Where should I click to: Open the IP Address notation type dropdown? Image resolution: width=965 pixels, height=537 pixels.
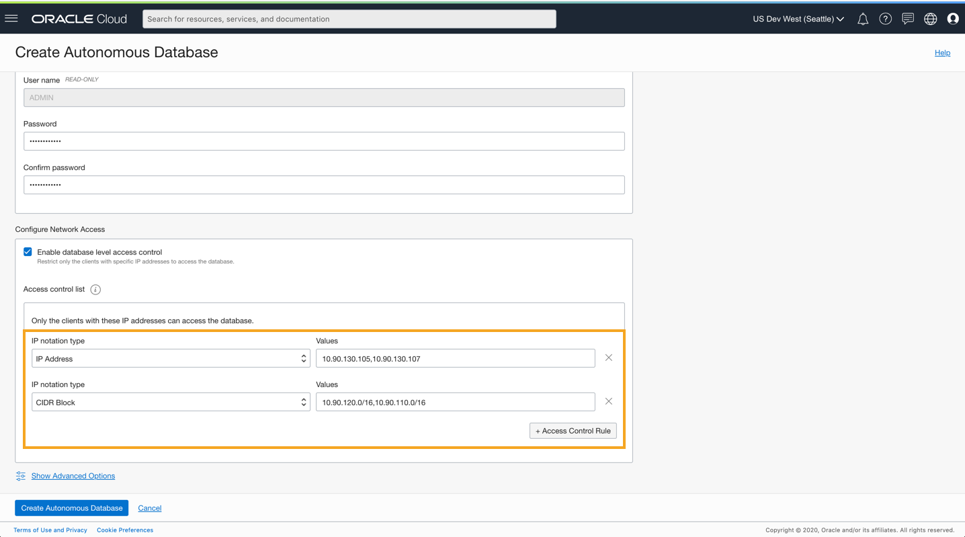click(171, 358)
